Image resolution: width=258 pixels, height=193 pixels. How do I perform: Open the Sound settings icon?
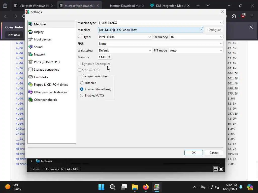pos(30,47)
